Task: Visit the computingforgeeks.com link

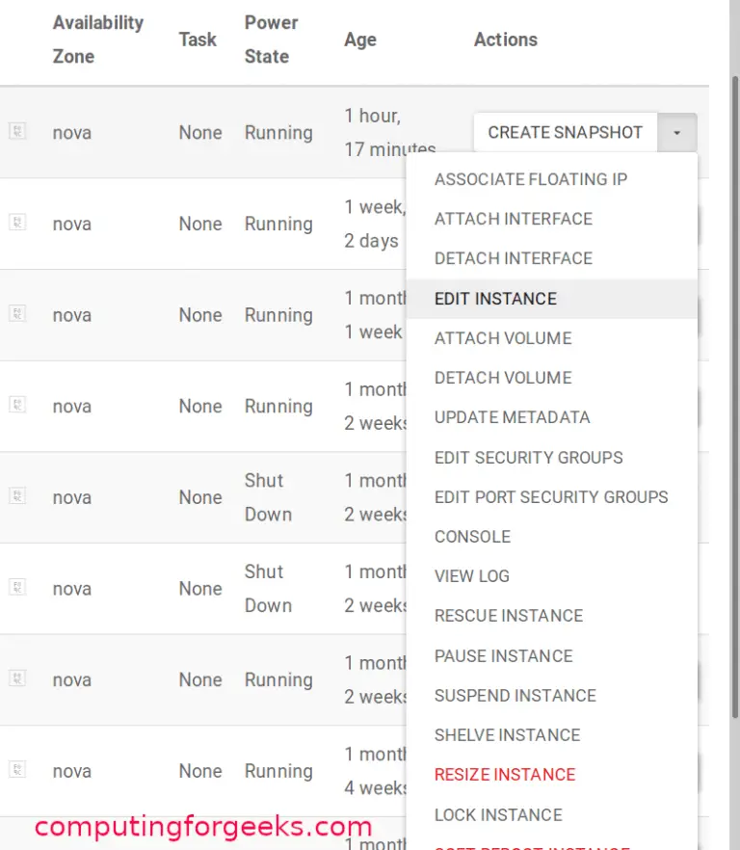Action: 203,827
